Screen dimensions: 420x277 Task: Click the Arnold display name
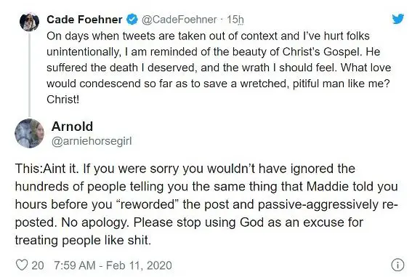point(72,127)
